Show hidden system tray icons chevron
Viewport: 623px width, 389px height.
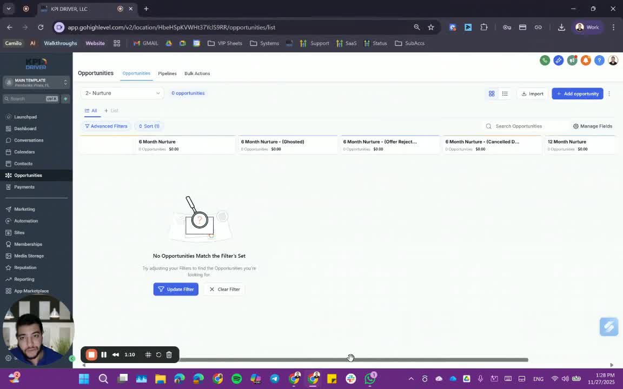click(411, 379)
